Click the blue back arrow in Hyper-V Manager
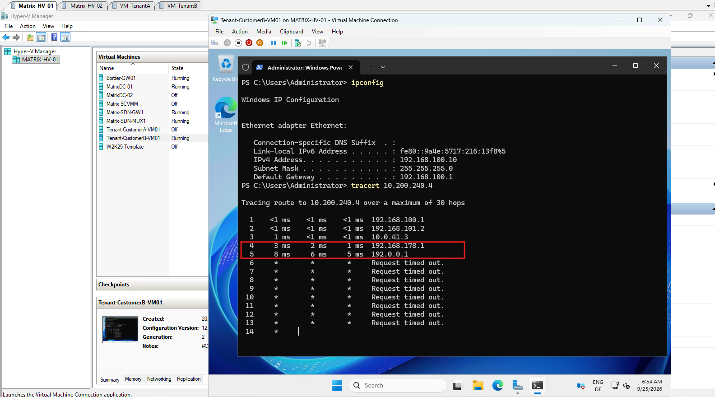The height and width of the screenshot is (397, 715). tap(6, 37)
